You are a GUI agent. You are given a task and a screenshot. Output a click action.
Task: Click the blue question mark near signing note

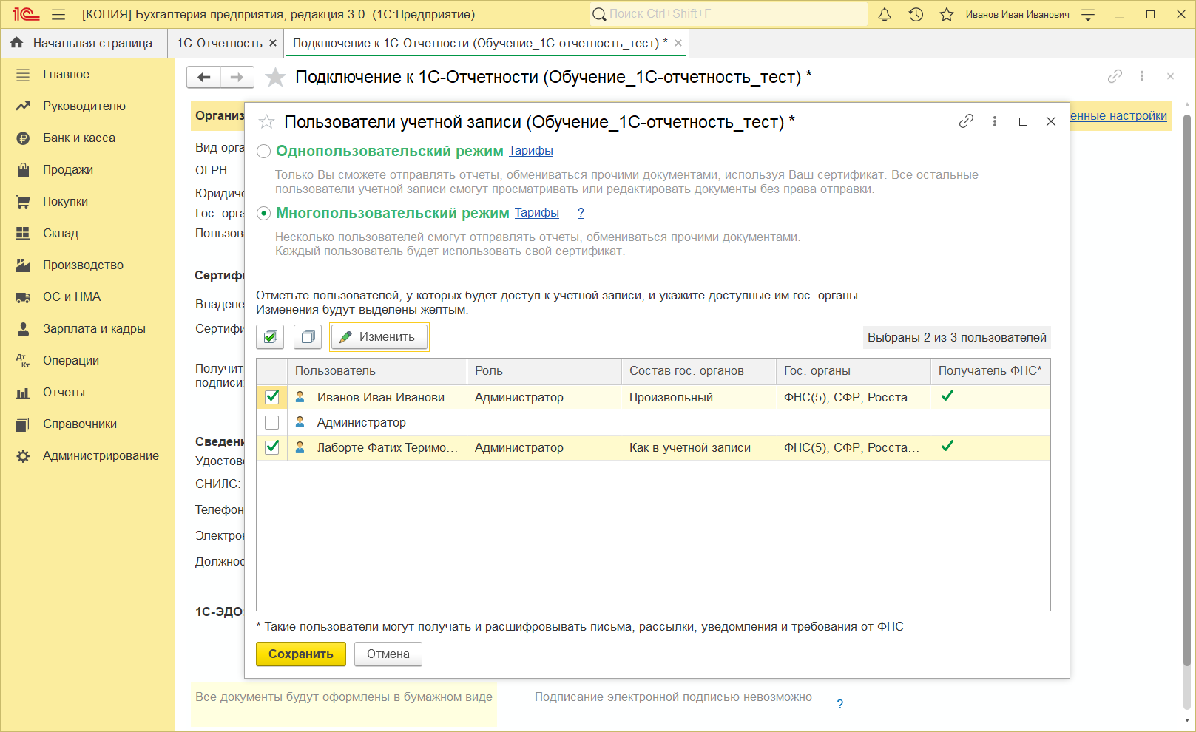[839, 704]
